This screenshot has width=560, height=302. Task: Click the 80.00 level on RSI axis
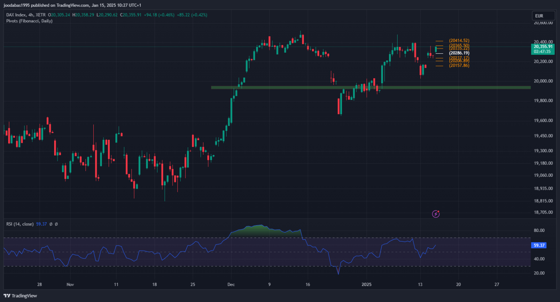click(x=539, y=230)
